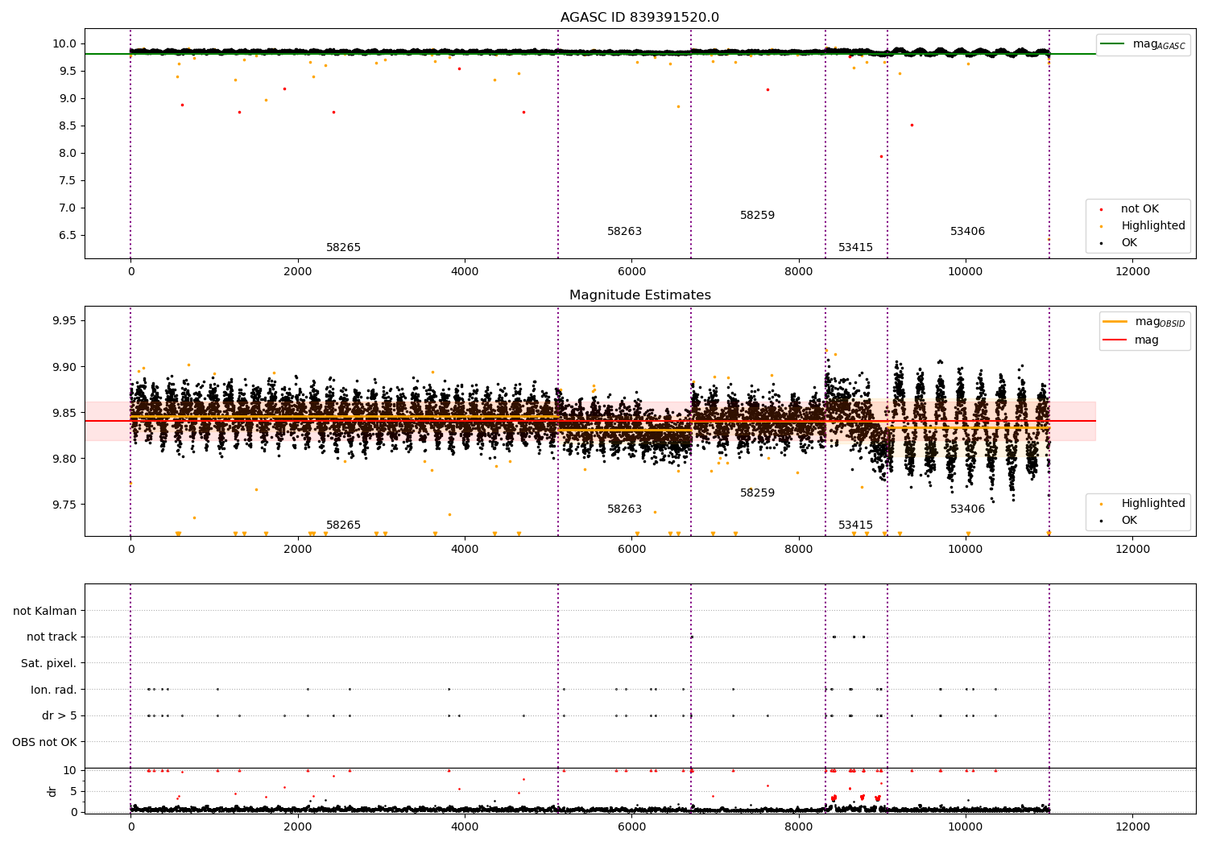Click obsid label 58265 in AGASC plot
Image resolution: width=1208 pixels, height=845 pixels.
click(343, 248)
